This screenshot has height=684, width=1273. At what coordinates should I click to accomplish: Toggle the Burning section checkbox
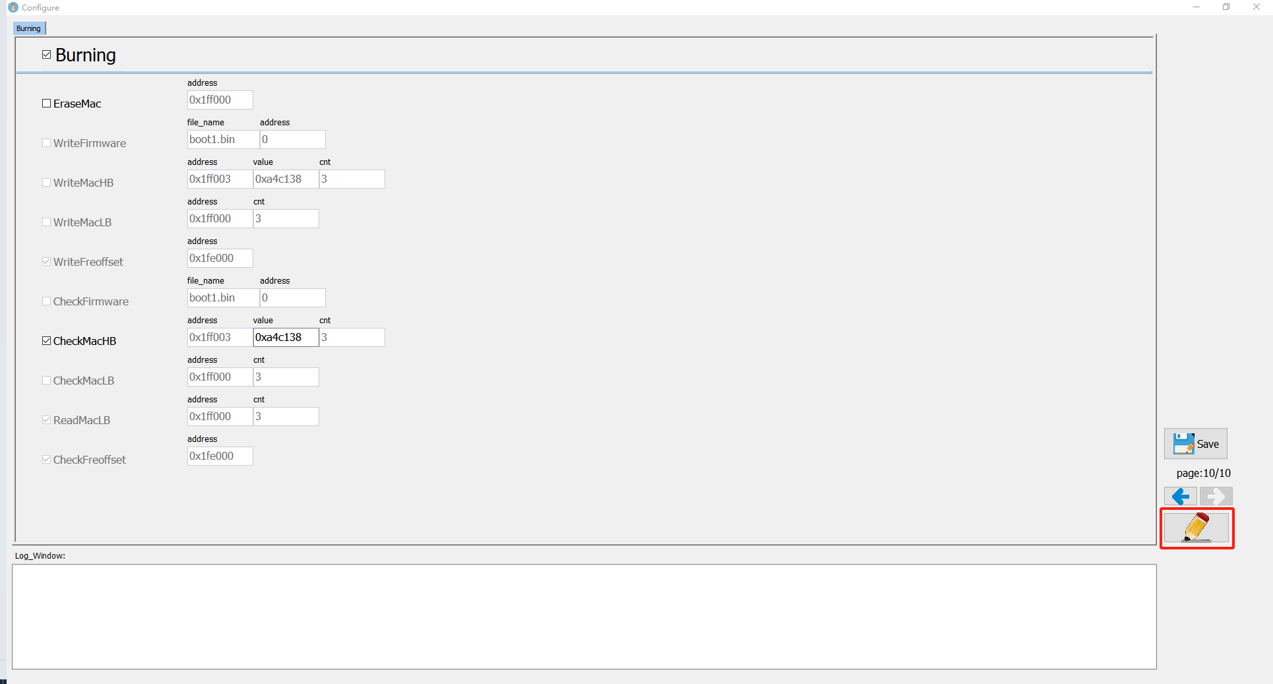tap(47, 55)
